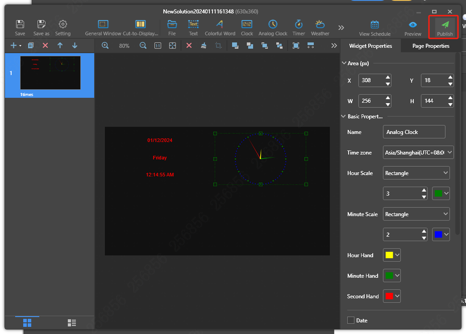466x334 pixels.
Task: Open the Preview eye icon
Action: (x=412, y=25)
